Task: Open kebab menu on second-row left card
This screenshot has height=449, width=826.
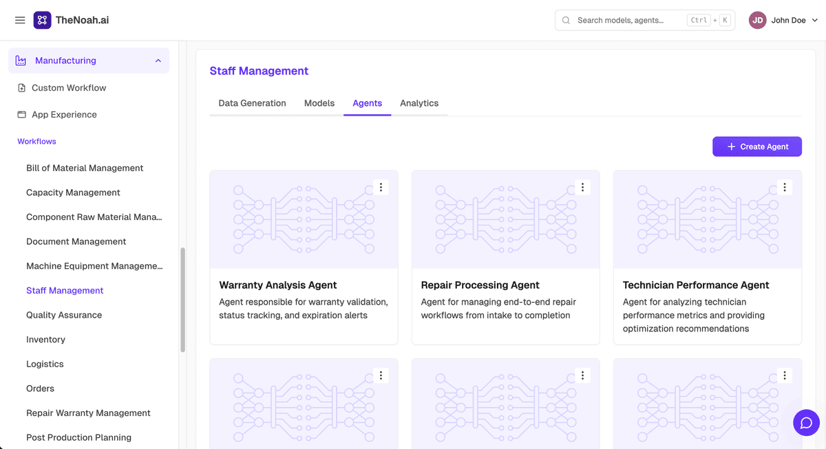Action: coord(381,375)
